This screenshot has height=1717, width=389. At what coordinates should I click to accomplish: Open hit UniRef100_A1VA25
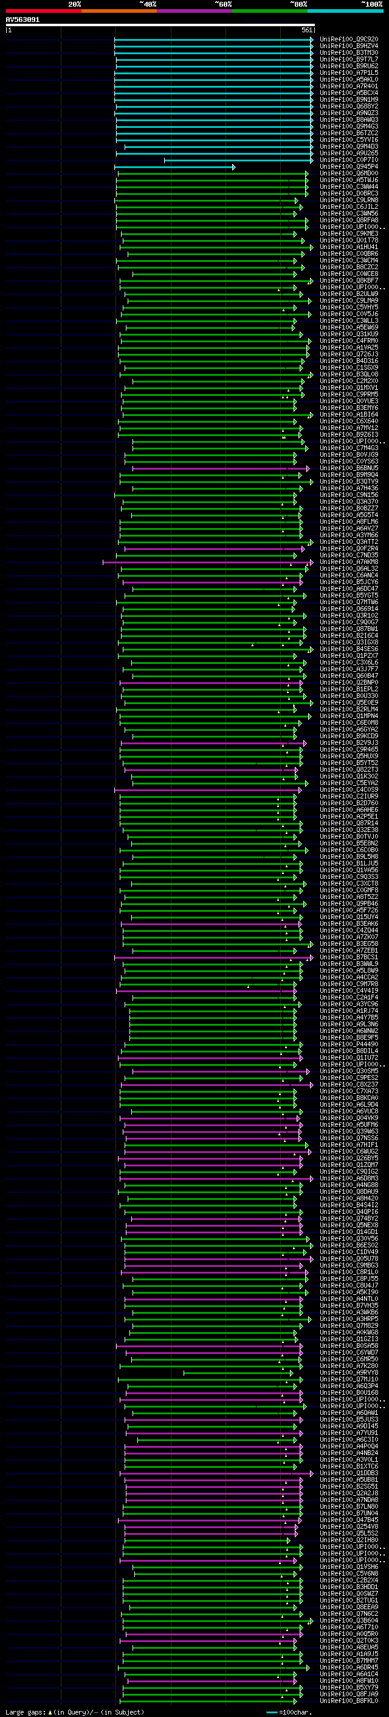[349, 347]
